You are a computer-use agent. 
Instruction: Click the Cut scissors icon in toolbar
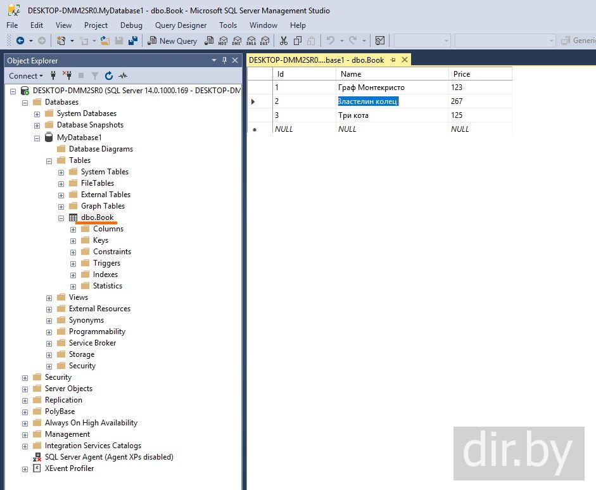click(x=283, y=41)
